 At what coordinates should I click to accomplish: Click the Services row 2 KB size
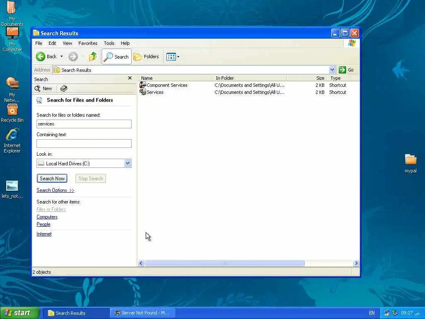tap(320, 92)
